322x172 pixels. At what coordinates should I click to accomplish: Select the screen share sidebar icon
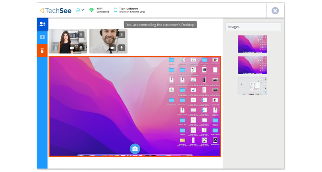[x=42, y=37]
